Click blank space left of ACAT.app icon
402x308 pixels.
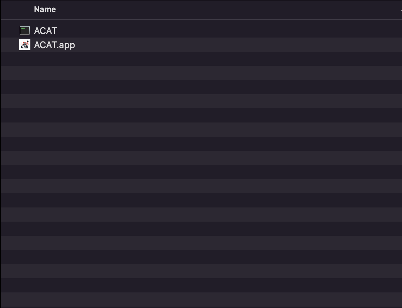[x=10, y=45]
